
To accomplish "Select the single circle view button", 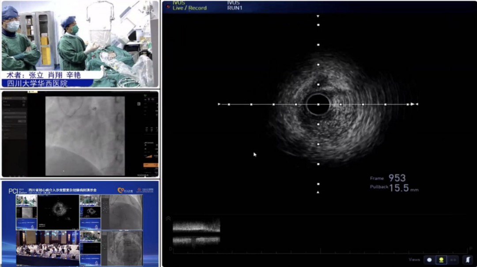I will click(429, 260).
